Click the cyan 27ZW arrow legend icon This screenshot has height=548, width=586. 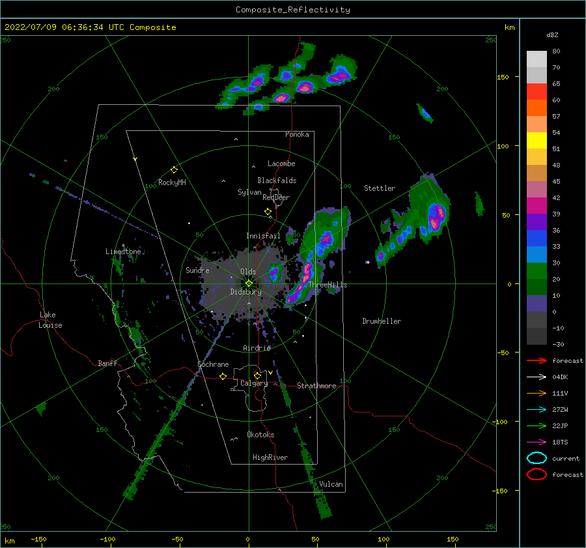pyautogui.click(x=537, y=410)
